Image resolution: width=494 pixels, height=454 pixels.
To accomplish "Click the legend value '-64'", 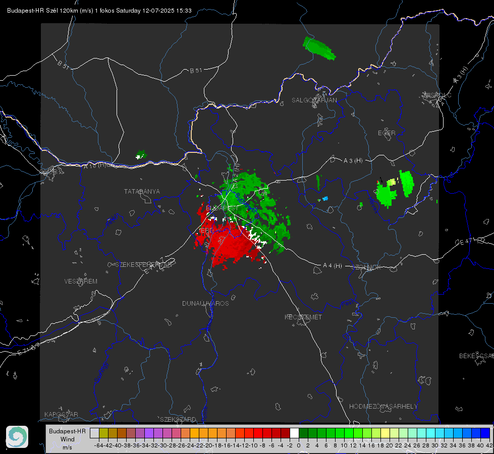I will [98, 445].
